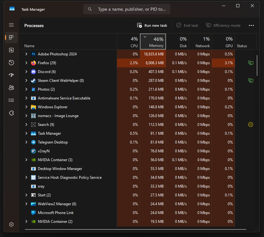
Task: Click Run new task button
Action: coord(152,25)
